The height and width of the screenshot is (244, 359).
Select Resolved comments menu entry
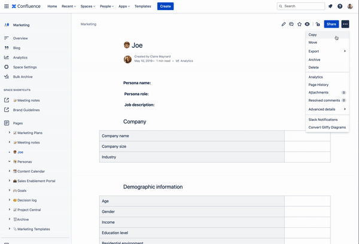[x=327, y=100]
